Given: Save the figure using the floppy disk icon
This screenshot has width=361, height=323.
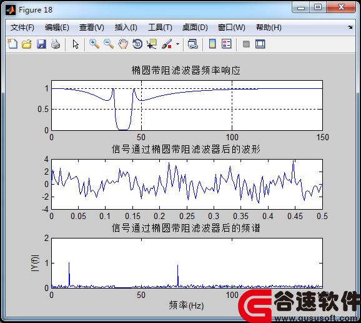Looking at the screenshot, I should point(41,44).
